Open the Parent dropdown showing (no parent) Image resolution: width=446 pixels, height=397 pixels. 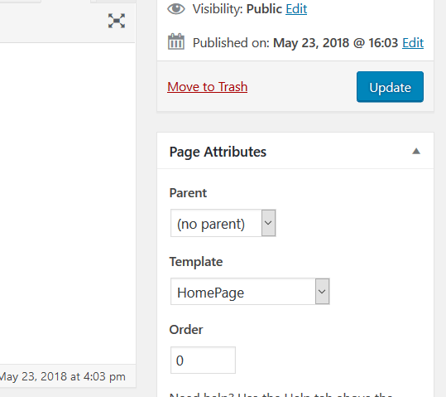pyautogui.click(x=223, y=223)
